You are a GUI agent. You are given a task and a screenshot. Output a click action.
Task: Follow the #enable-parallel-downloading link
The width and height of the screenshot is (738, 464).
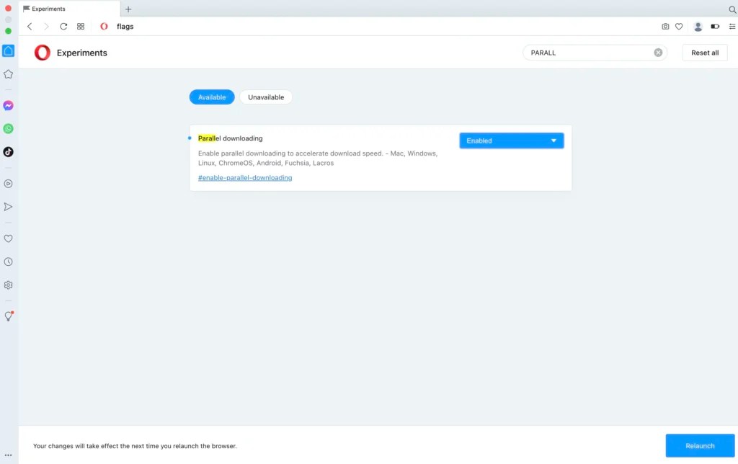[x=245, y=177]
